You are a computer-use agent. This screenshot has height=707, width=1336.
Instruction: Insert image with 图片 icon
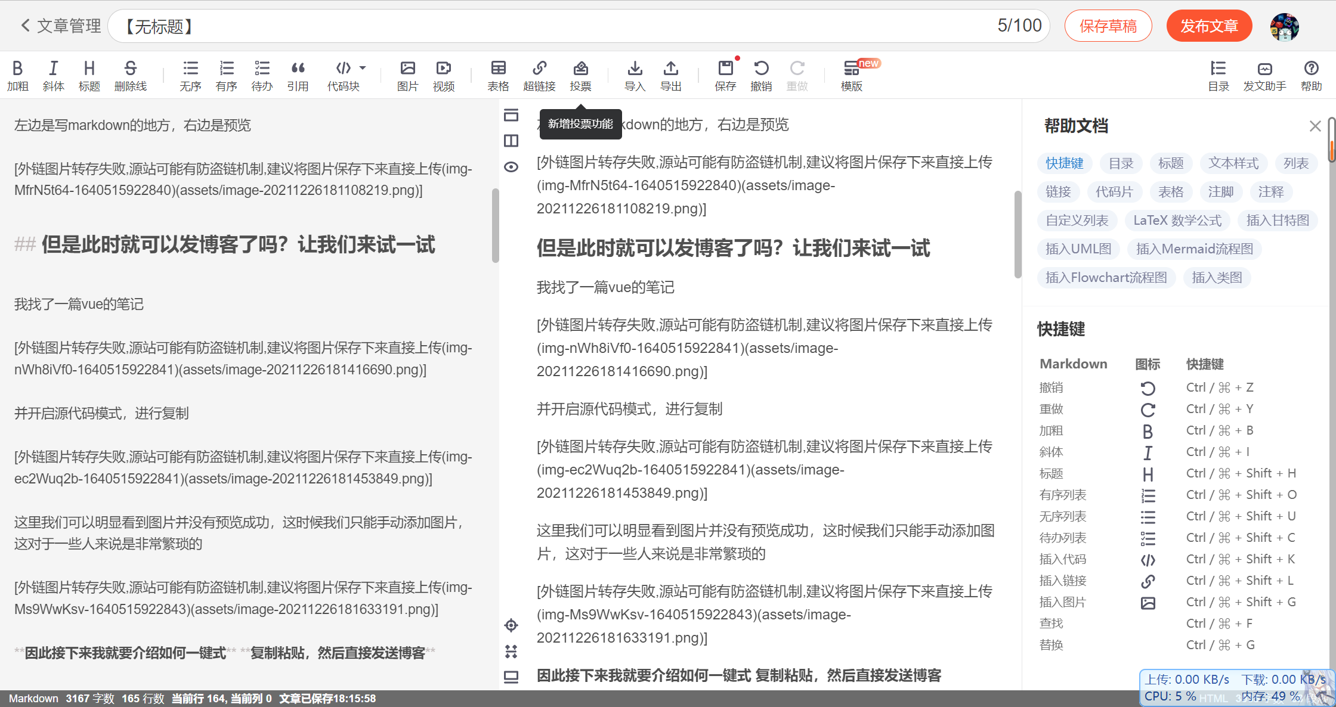tap(408, 76)
